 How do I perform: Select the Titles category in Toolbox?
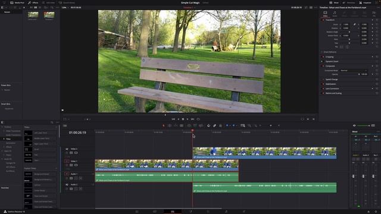pyautogui.click(x=8, y=139)
